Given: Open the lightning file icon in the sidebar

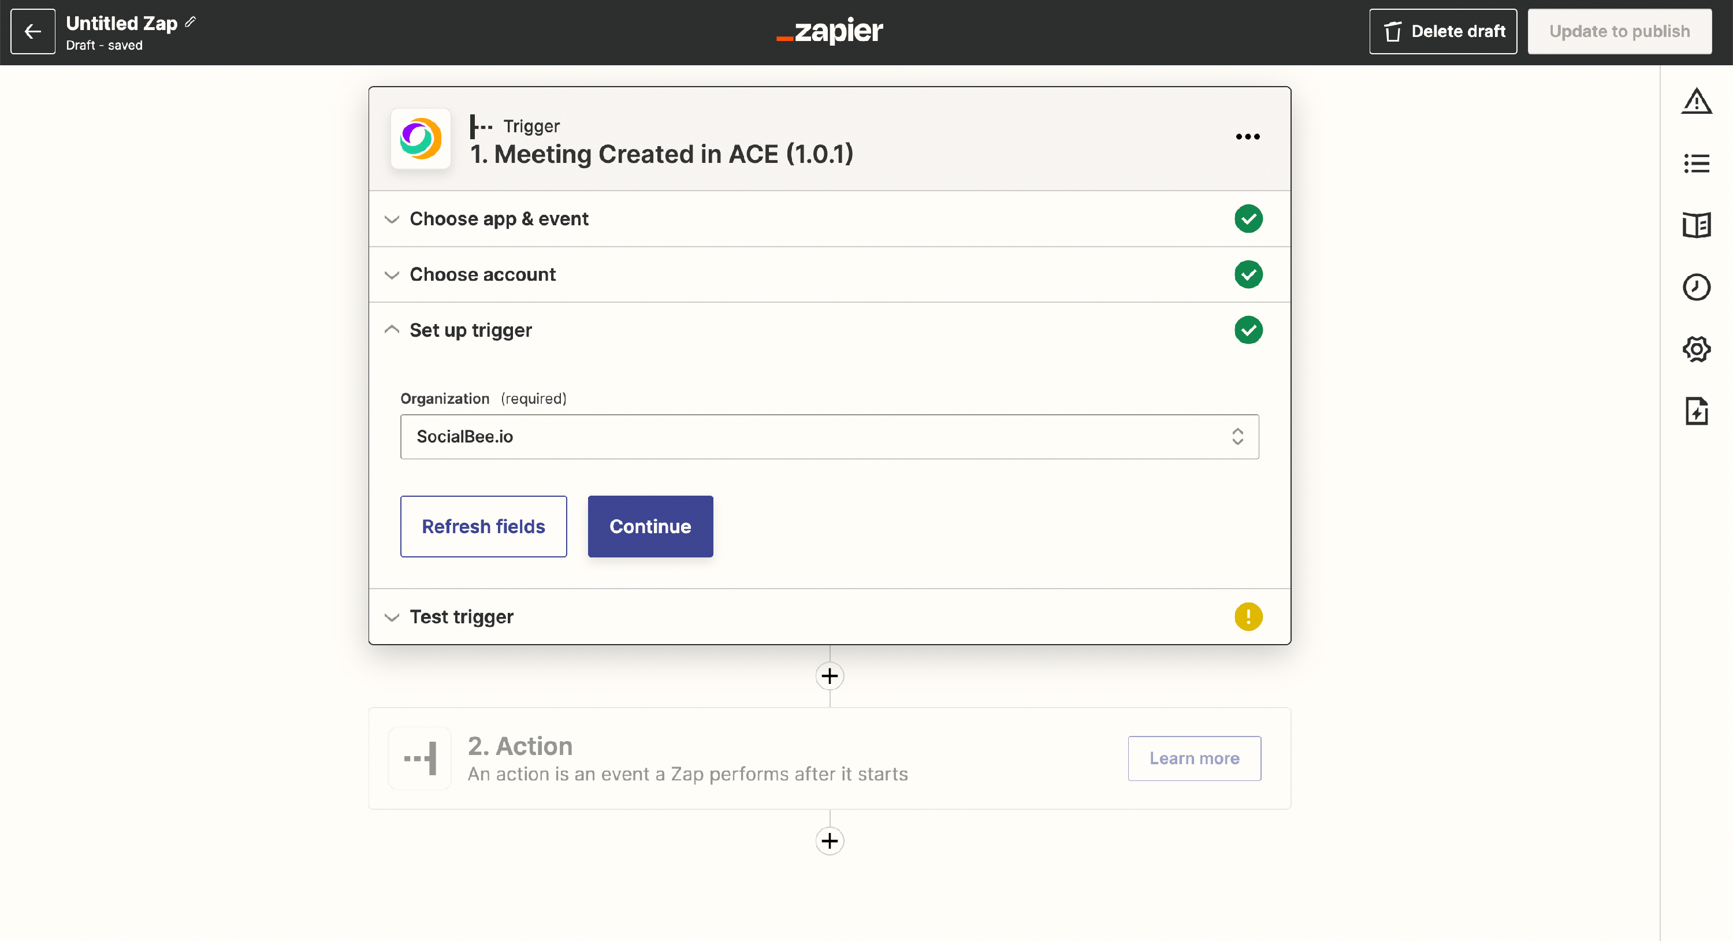Looking at the screenshot, I should (x=1696, y=411).
